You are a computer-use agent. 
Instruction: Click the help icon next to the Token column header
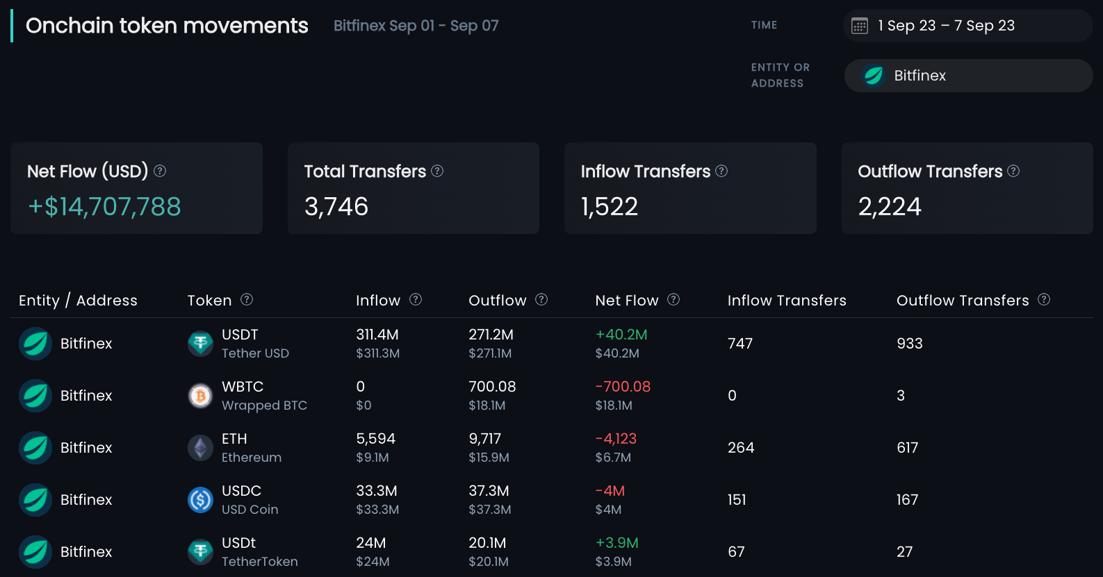pos(247,299)
